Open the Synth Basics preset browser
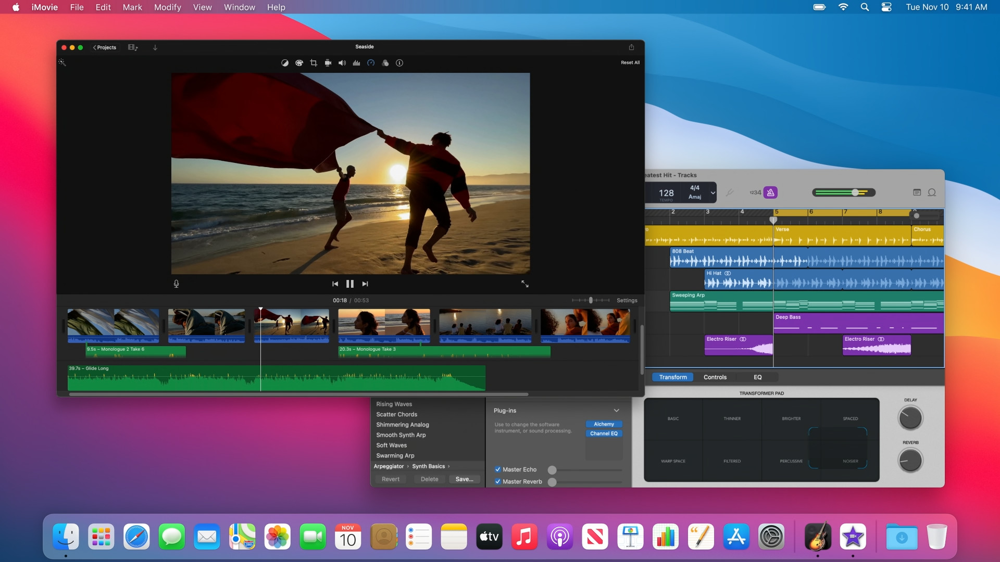Image resolution: width=1000 pixels, height=562 pixels. (x=430, y=466)
